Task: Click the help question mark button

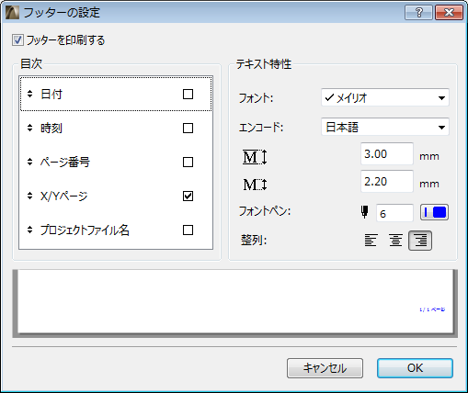Action: 418,13
